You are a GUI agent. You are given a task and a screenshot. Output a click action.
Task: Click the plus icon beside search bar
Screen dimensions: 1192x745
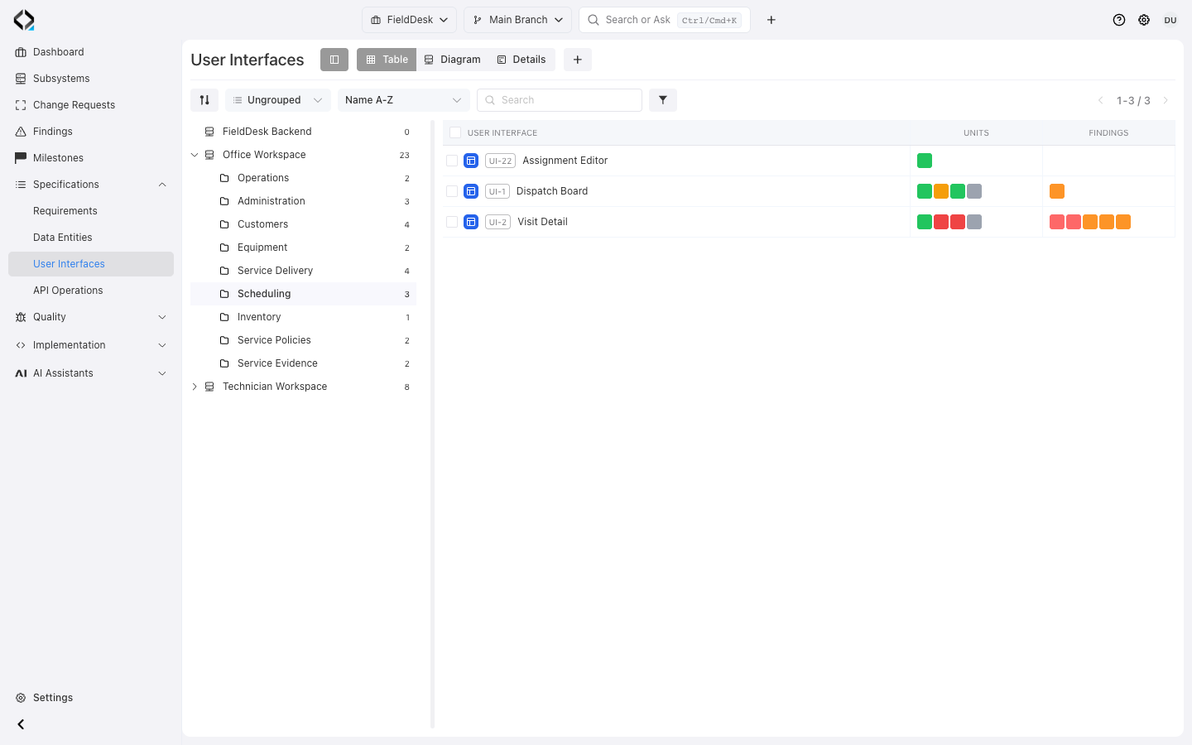(x=771, y=20)
